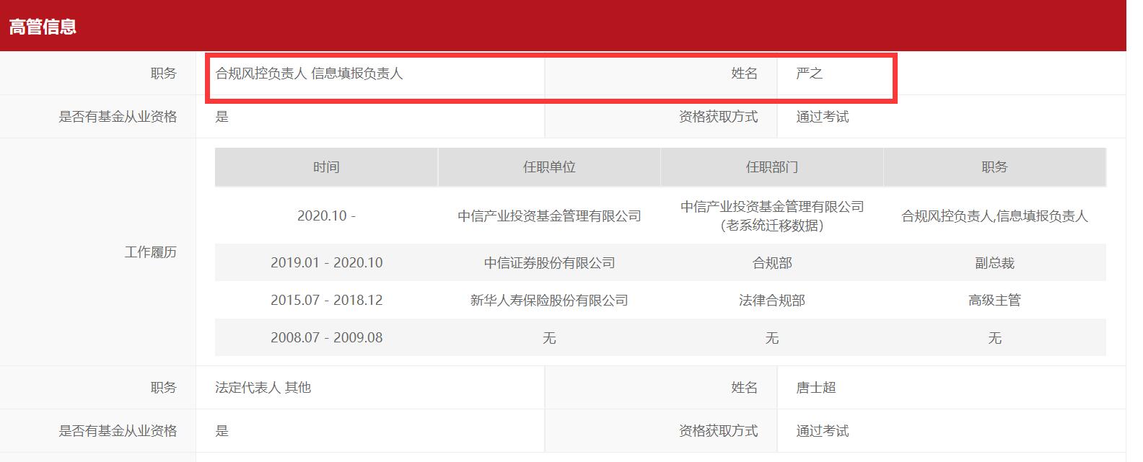Click the table cell 合规风控负责人,信息填报负责人
This screenshot has height=462, width=1143.
click(995, 216)
